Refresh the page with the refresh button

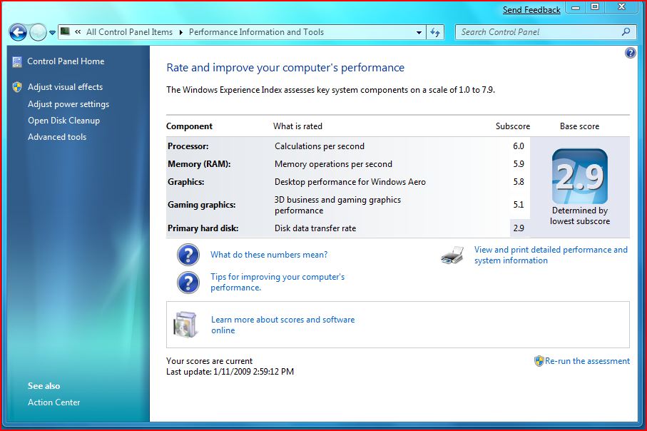pyautogui.click(x=435, y=32)
